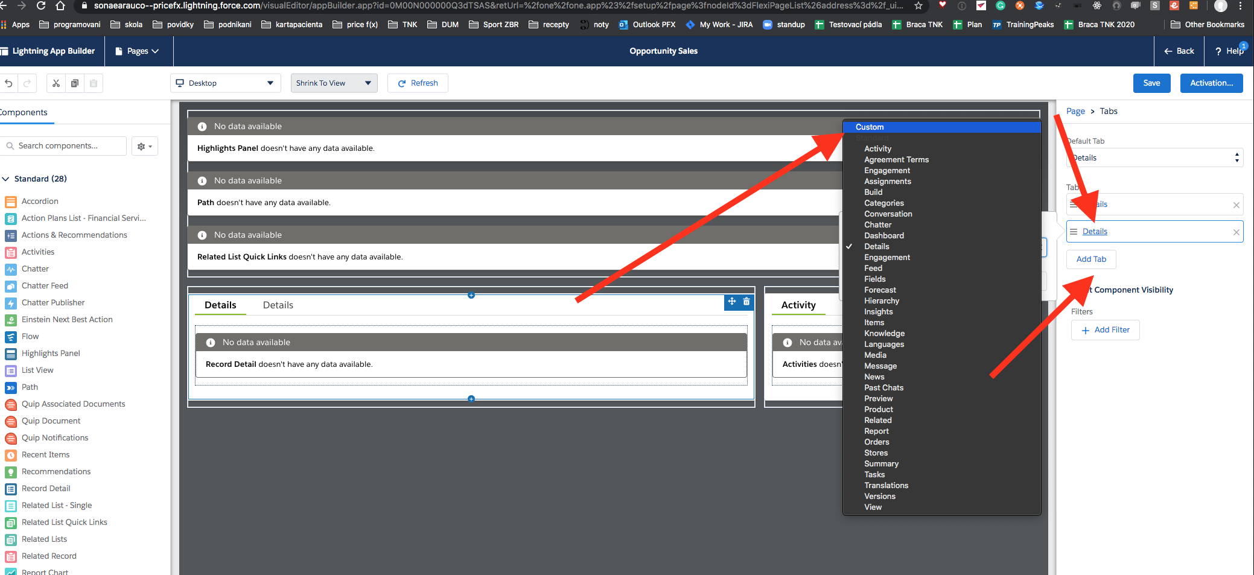Click the Record Detail component icon

pos(11,489)
